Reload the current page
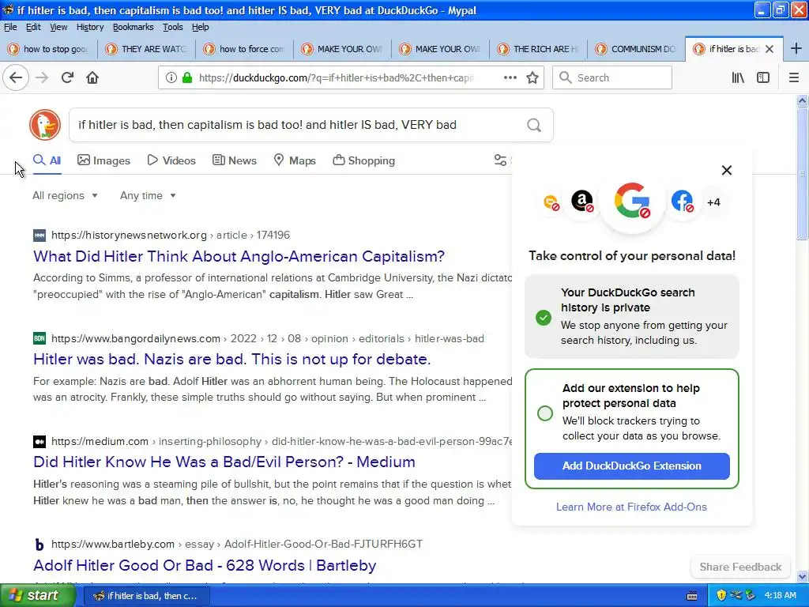Screen dimensions: 809x607 click(x=67, y=78)
